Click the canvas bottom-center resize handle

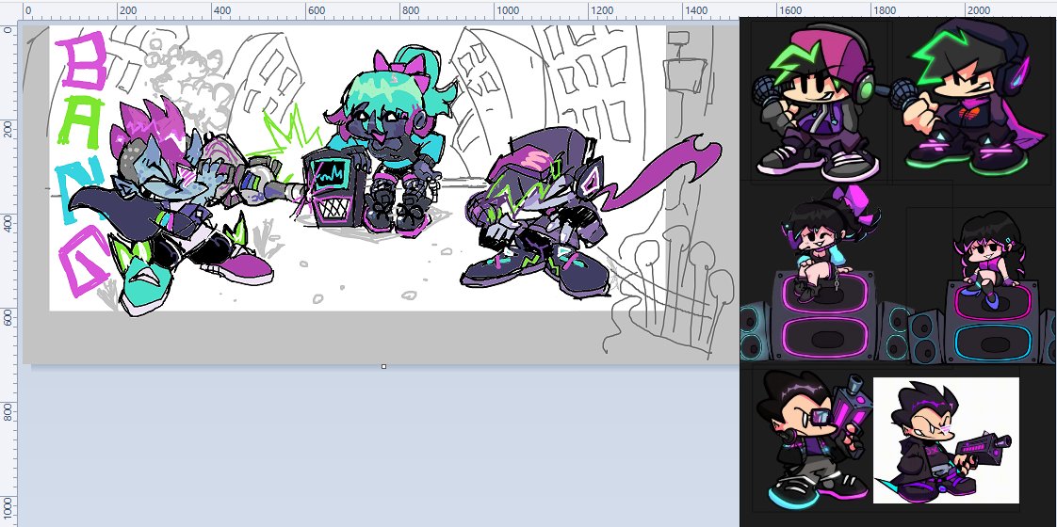[x=383, y=367]
